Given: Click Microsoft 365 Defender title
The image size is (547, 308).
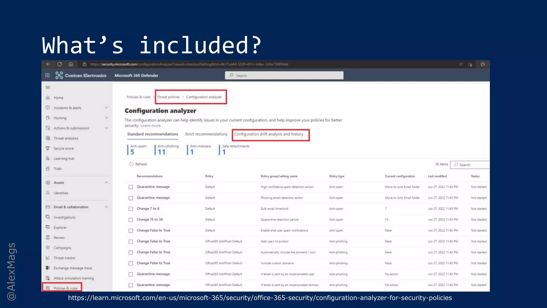Looking at the screenshot, I should click(136, 76).
